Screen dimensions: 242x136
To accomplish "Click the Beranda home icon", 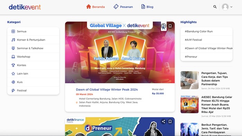I will coord(89,7).
